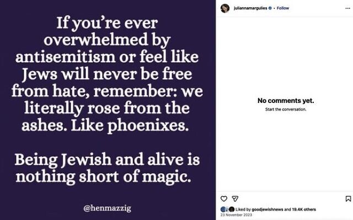Click the word phoenixes in the quote

point(148,126)
